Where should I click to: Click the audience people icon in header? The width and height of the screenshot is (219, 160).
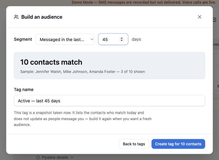pyautogui.click(x=16, y=17)
